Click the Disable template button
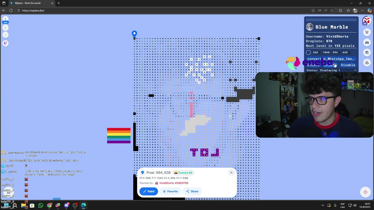This screenshot has height=210, width=374. (x=348, y=65)
